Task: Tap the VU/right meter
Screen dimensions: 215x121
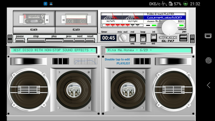Action: [133, 18]
